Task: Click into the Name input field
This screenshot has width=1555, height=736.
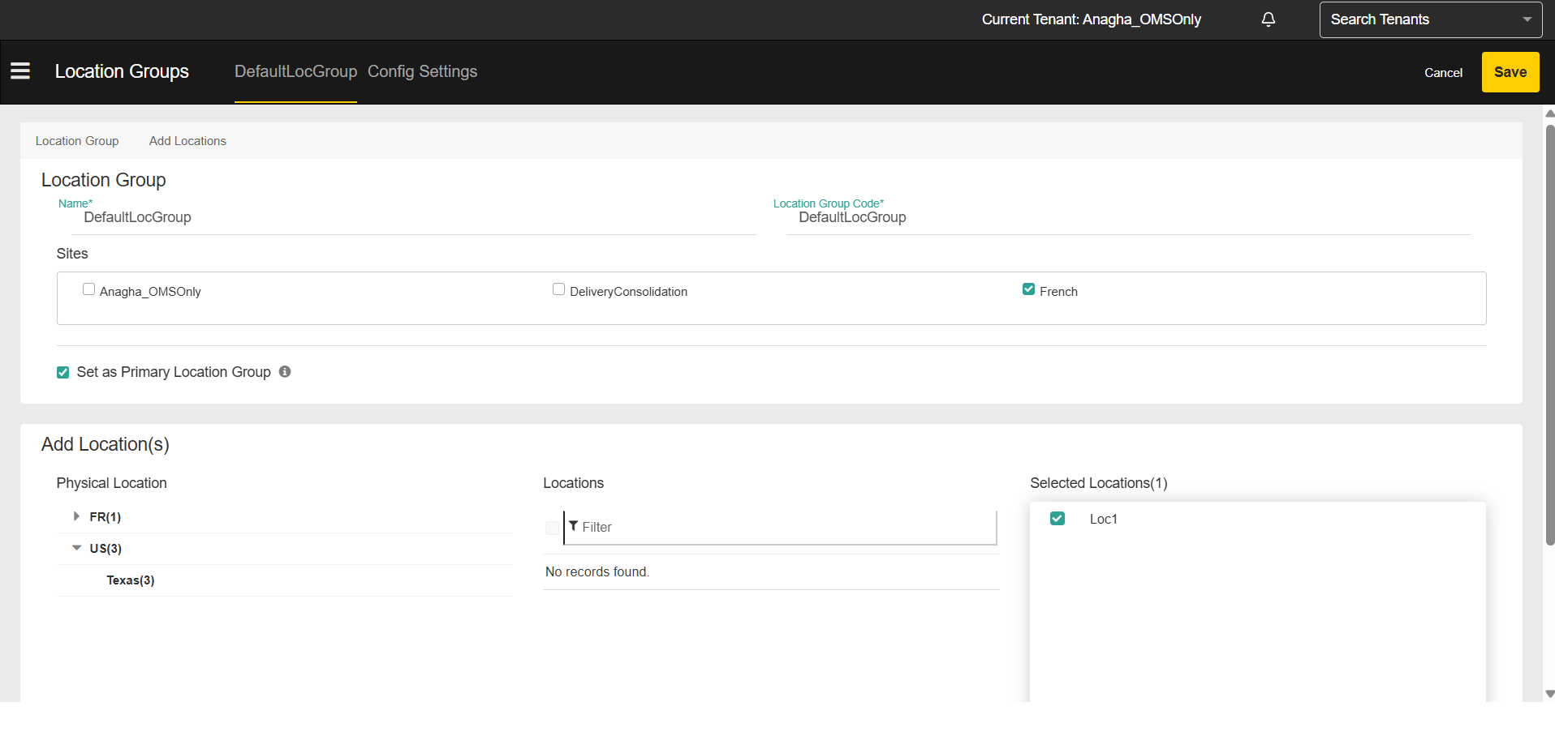Action: tap(414, 217)
